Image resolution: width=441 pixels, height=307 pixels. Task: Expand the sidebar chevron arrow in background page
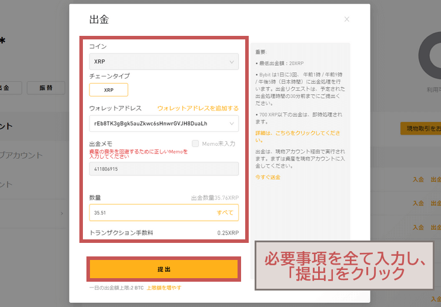[x=62, y=213]
